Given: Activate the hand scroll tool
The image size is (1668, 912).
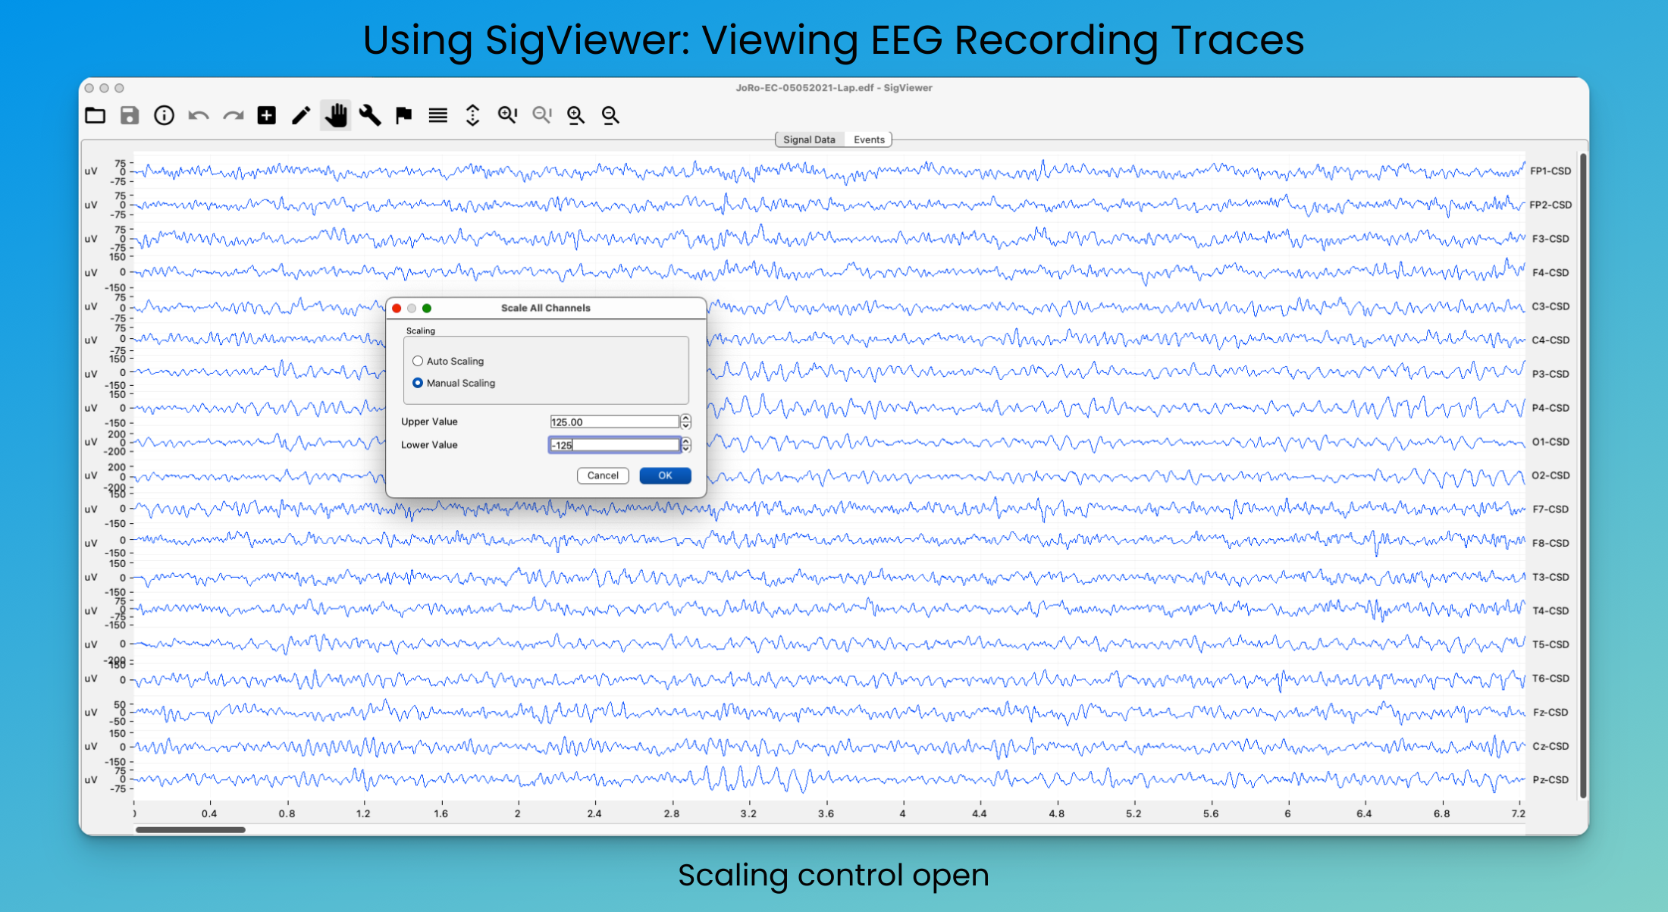Looking at the screenshot, I should pos(335,115).
